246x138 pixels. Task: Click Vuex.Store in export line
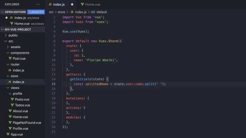(108, 41)
